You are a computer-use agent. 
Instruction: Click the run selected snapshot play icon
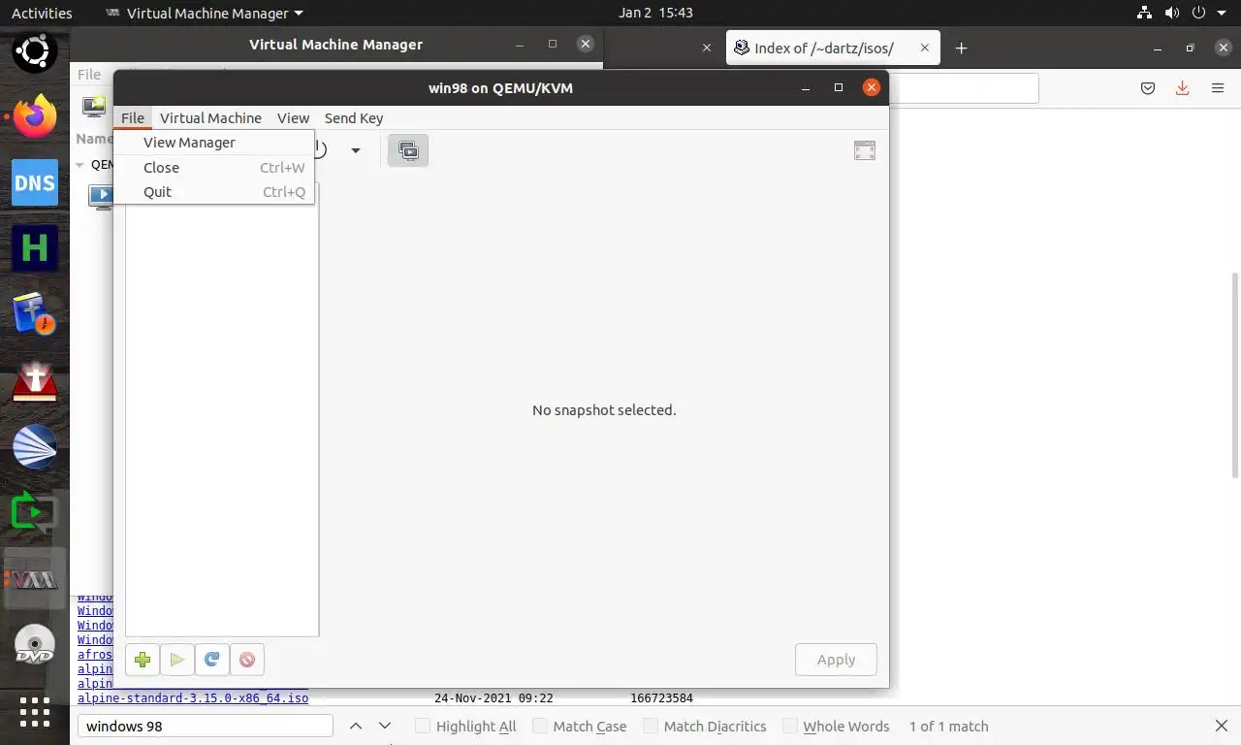(177, 660)
